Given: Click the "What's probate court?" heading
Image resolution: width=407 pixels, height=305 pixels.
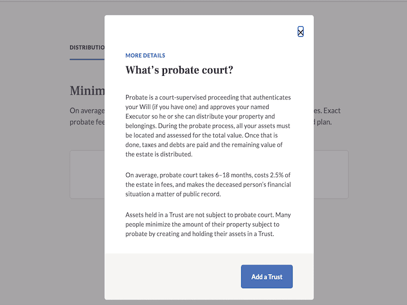Looking at the screenshot, I should 179,70.
